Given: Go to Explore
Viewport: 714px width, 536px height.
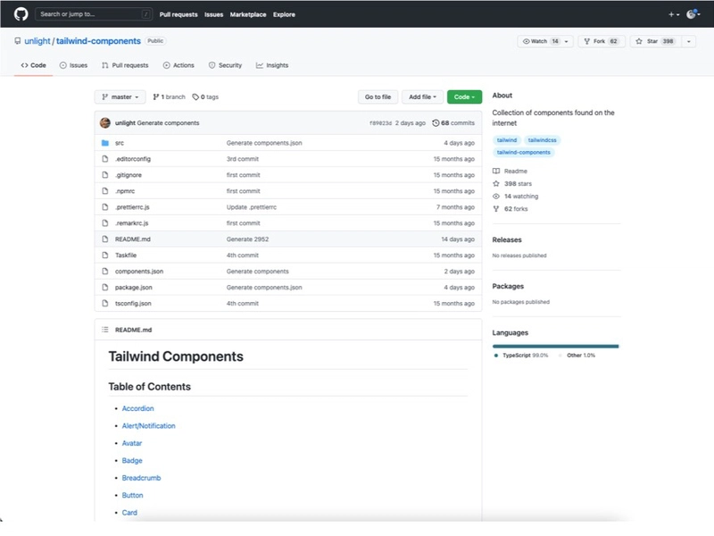Looking at the screenshot, I should [284, 14].
